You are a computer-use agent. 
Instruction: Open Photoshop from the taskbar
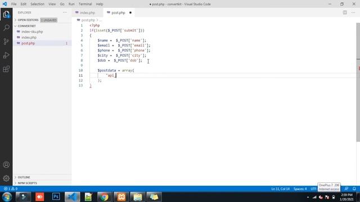[56, 197]
